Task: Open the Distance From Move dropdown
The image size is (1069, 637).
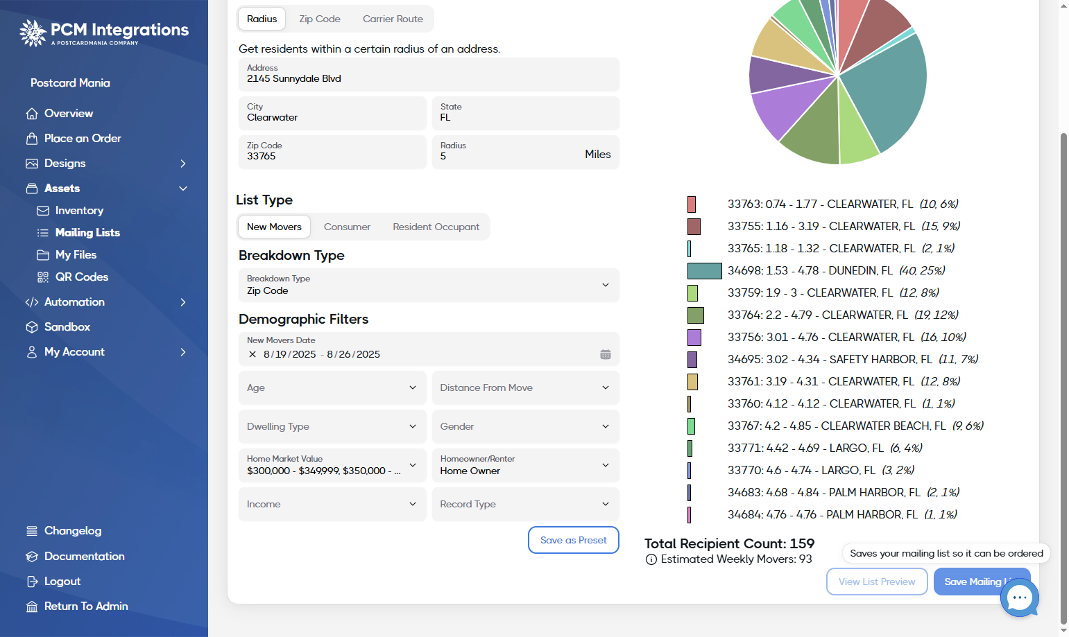Action: 526,388
